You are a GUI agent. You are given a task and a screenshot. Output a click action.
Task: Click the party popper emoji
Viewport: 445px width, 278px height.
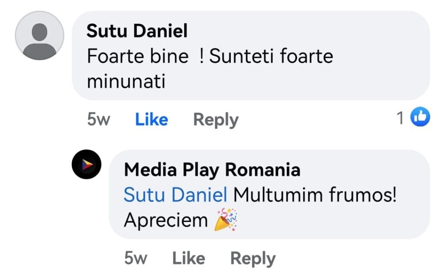pos(226,220)
